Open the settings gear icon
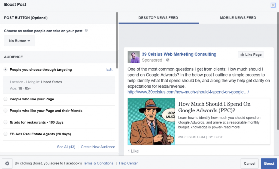The image size is (279, 169). tap(7, 163)
